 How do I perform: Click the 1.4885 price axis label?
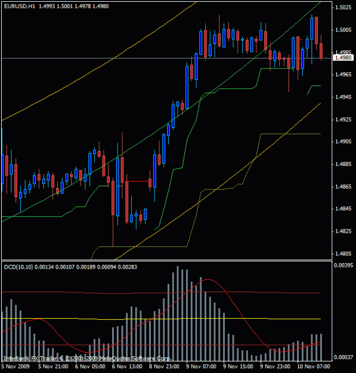[343, 164]
